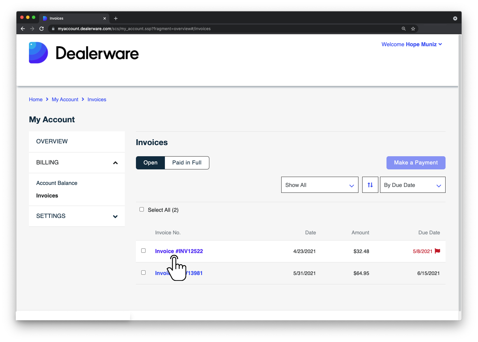478x342 pixels.
Task: Check the checkbox for Invoice #INV12522
Action: coord(143,251)
